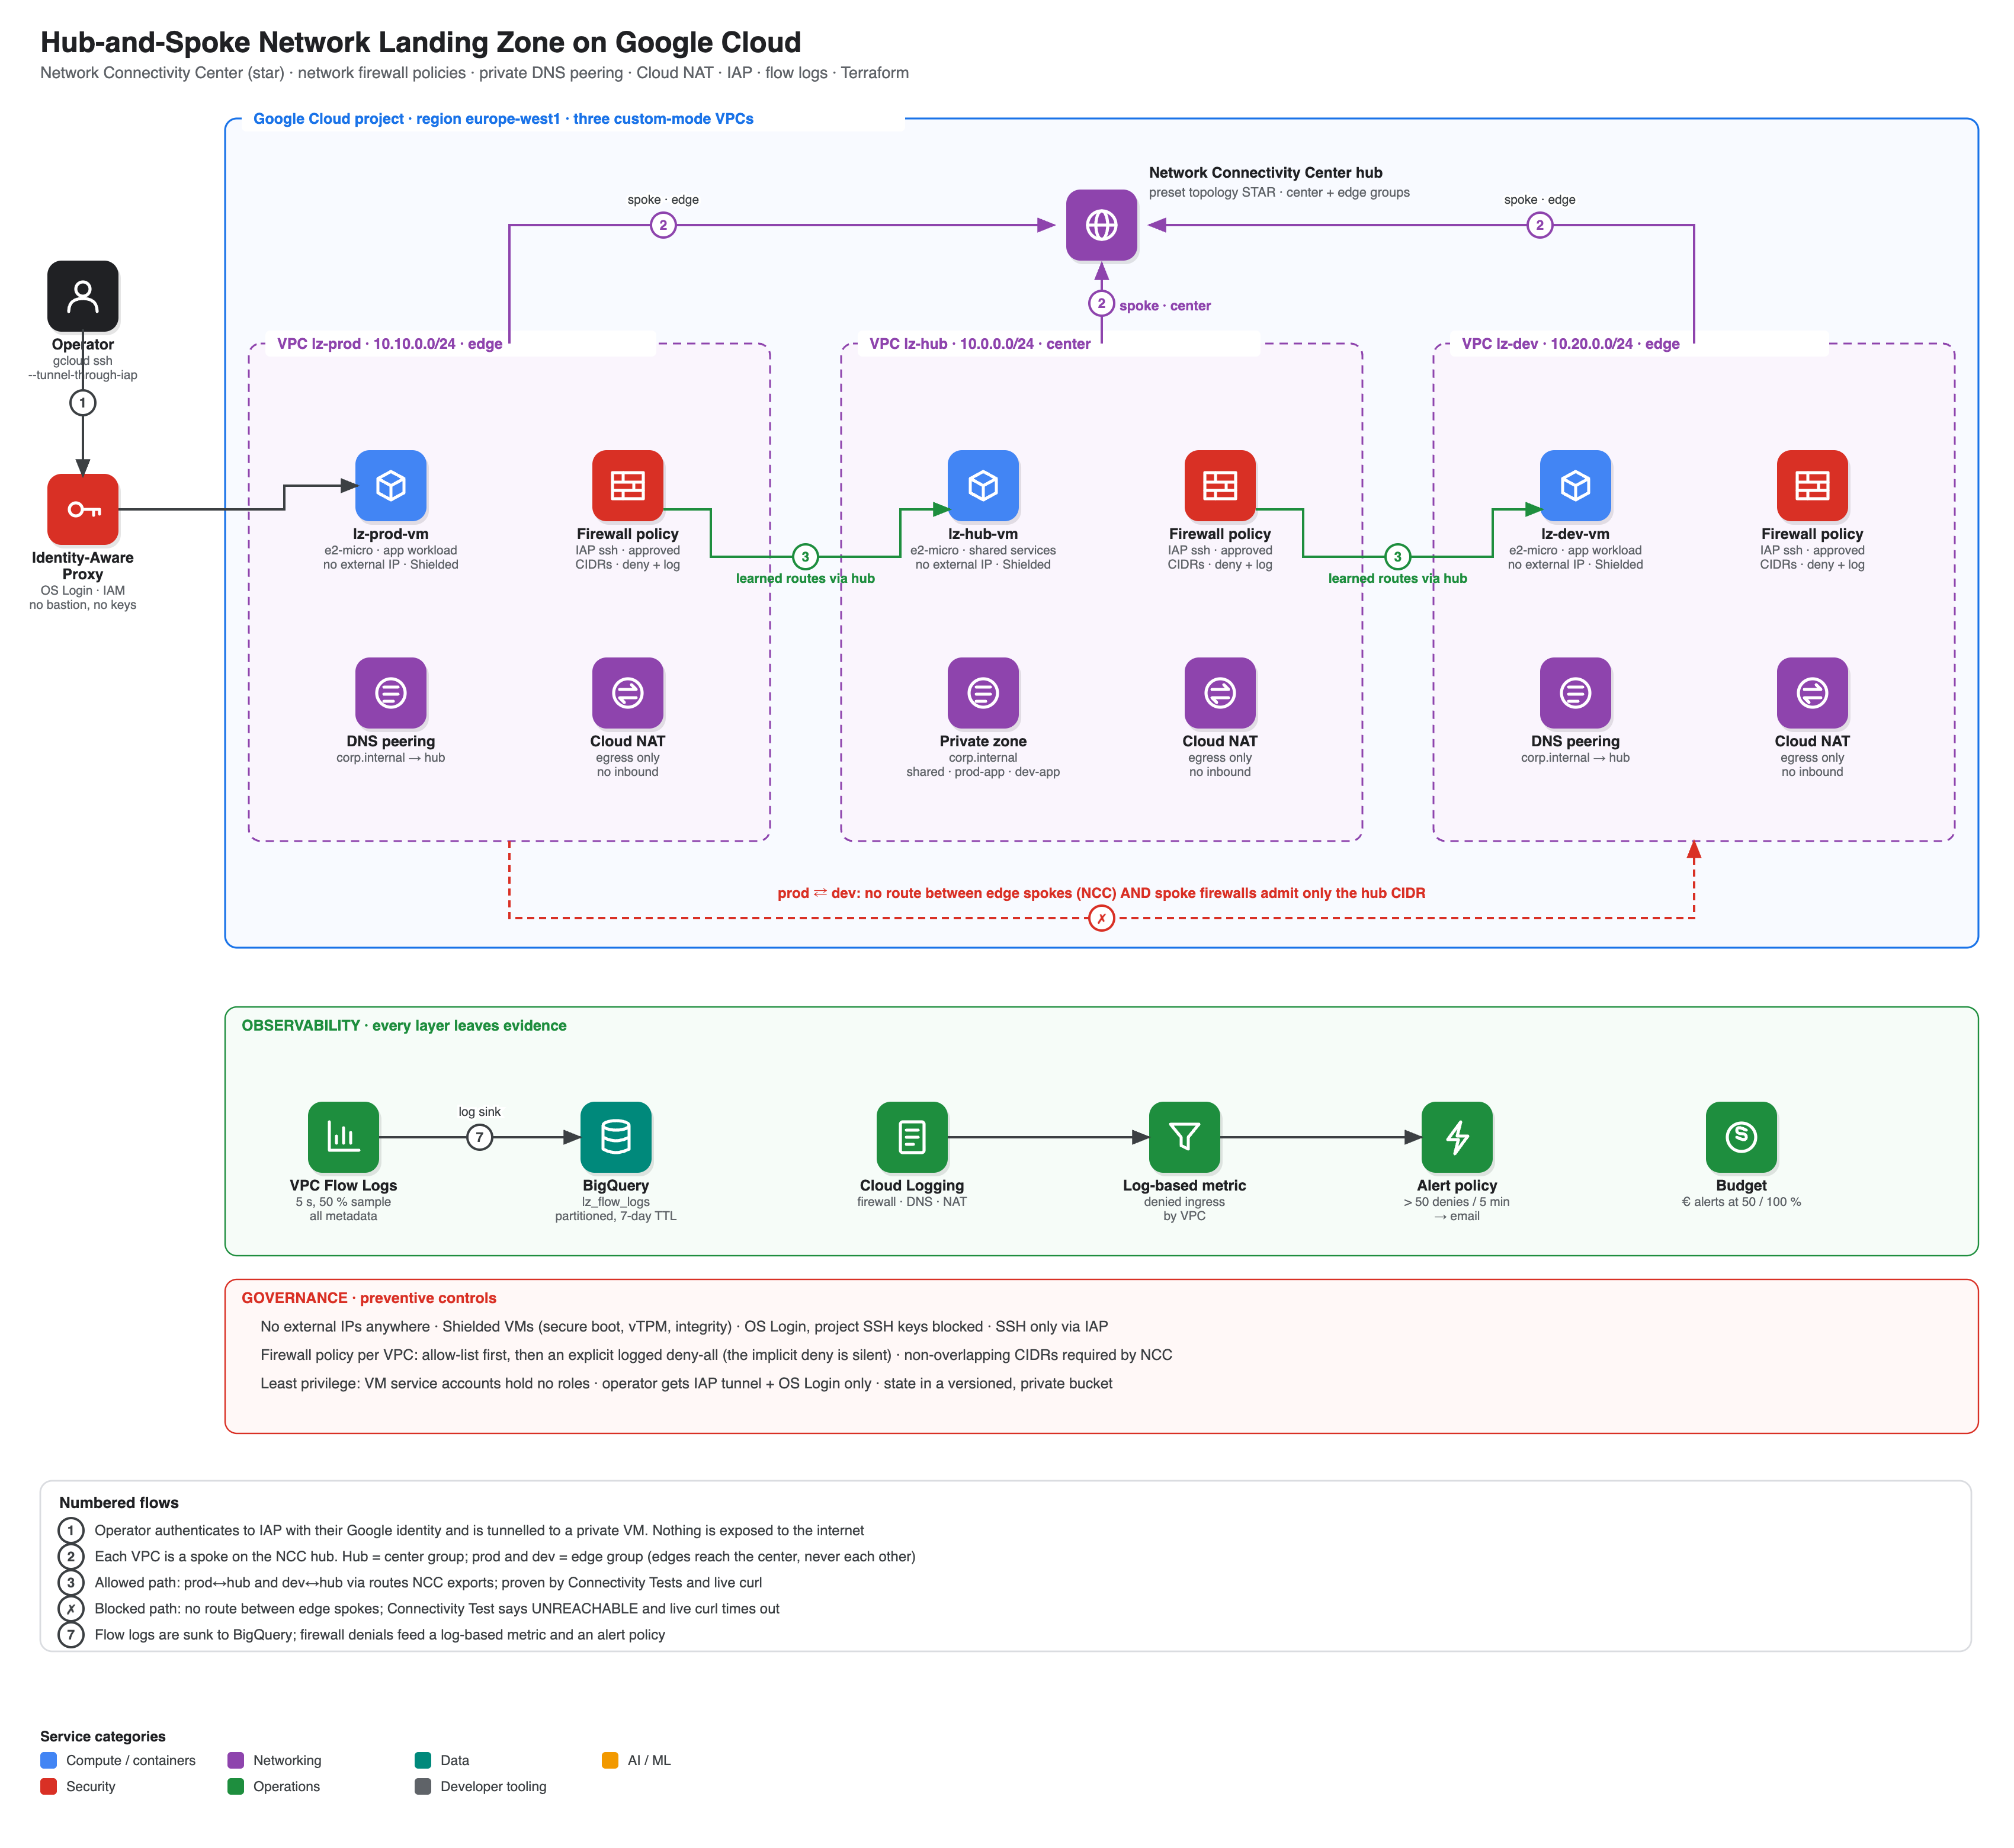Image resolution: width=2014 pixels, height=1848 pixels.
Task: Click the DNS peering icon in VPC lz-dev
Action: [1575, 693]
